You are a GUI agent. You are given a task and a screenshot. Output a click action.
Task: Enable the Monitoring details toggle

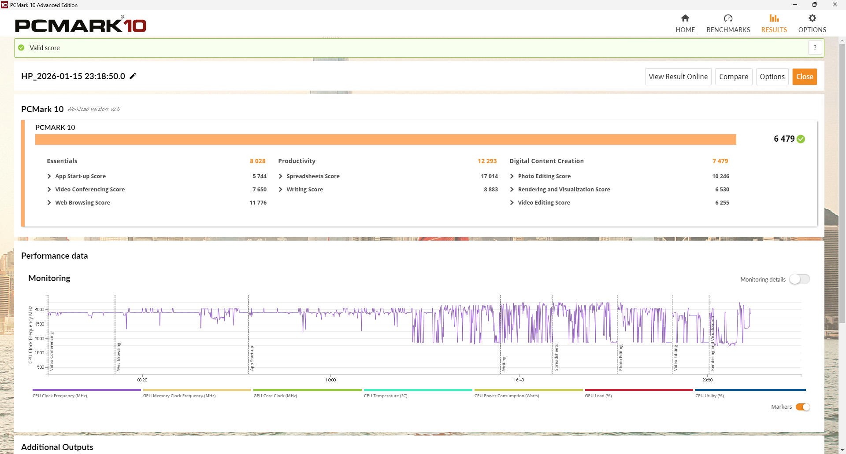(799, 279)
